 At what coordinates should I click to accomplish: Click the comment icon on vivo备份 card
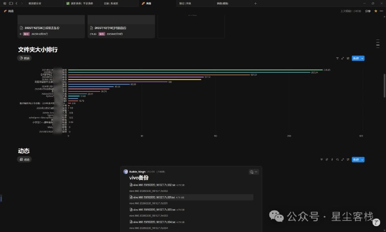pos(251,172)
